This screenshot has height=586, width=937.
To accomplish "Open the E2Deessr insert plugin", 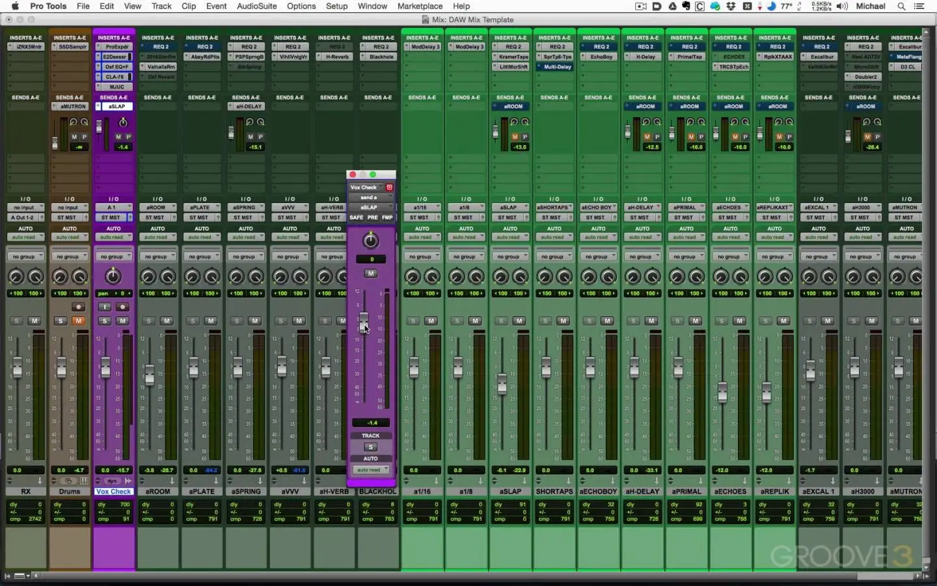I will [117, 57].
